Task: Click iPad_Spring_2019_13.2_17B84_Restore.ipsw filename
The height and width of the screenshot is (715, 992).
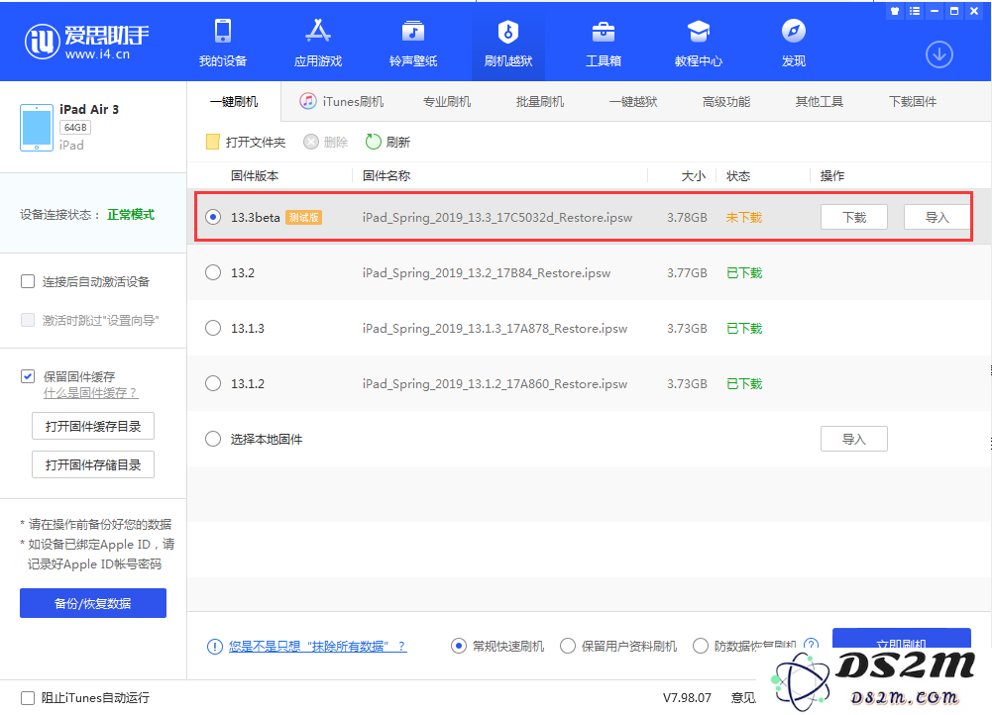Action: (487, 273)
